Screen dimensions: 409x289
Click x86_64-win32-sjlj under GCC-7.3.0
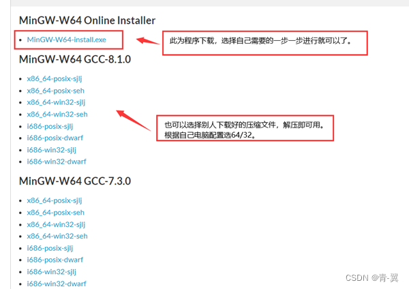(56, 224)
